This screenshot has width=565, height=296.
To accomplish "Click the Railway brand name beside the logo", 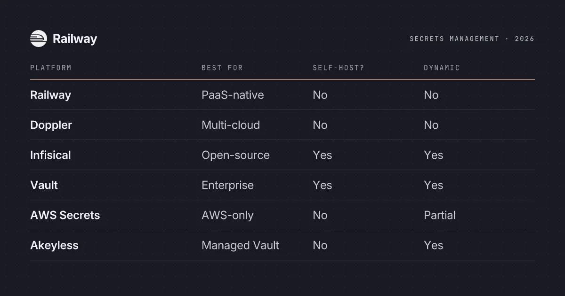I will tap(75, 39).
